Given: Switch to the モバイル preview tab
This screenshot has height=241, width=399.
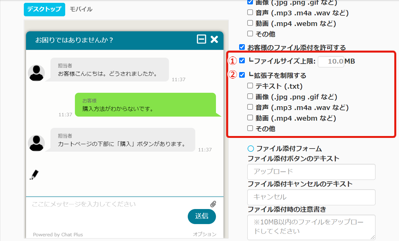Looking at the screenshot, I should pos(81,9).
